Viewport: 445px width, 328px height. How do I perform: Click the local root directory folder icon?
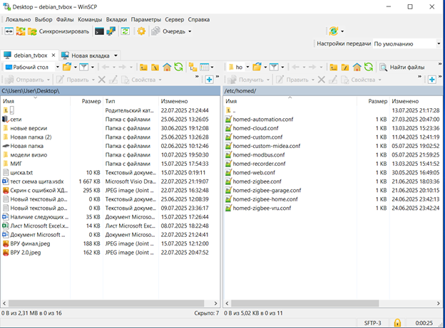[155, 67]
